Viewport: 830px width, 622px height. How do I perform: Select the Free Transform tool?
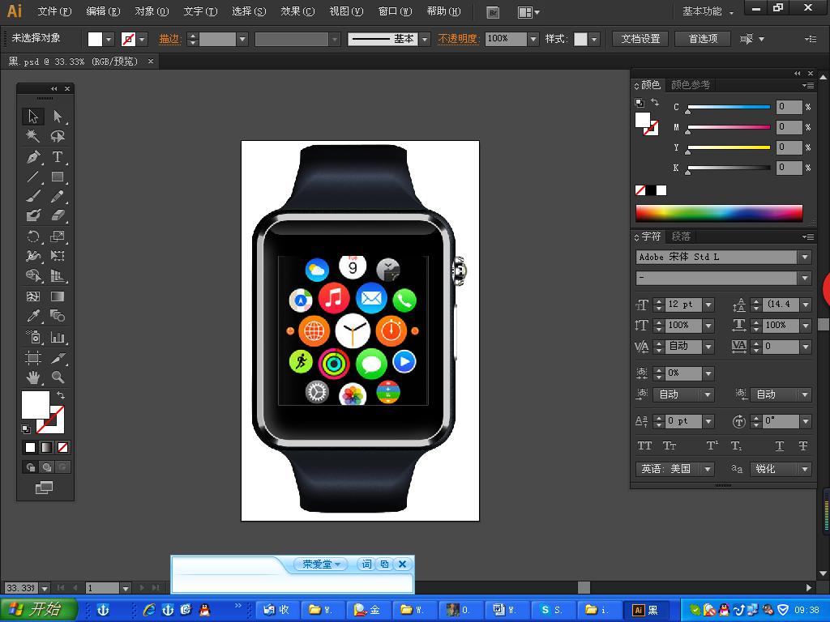click(58, 256)
